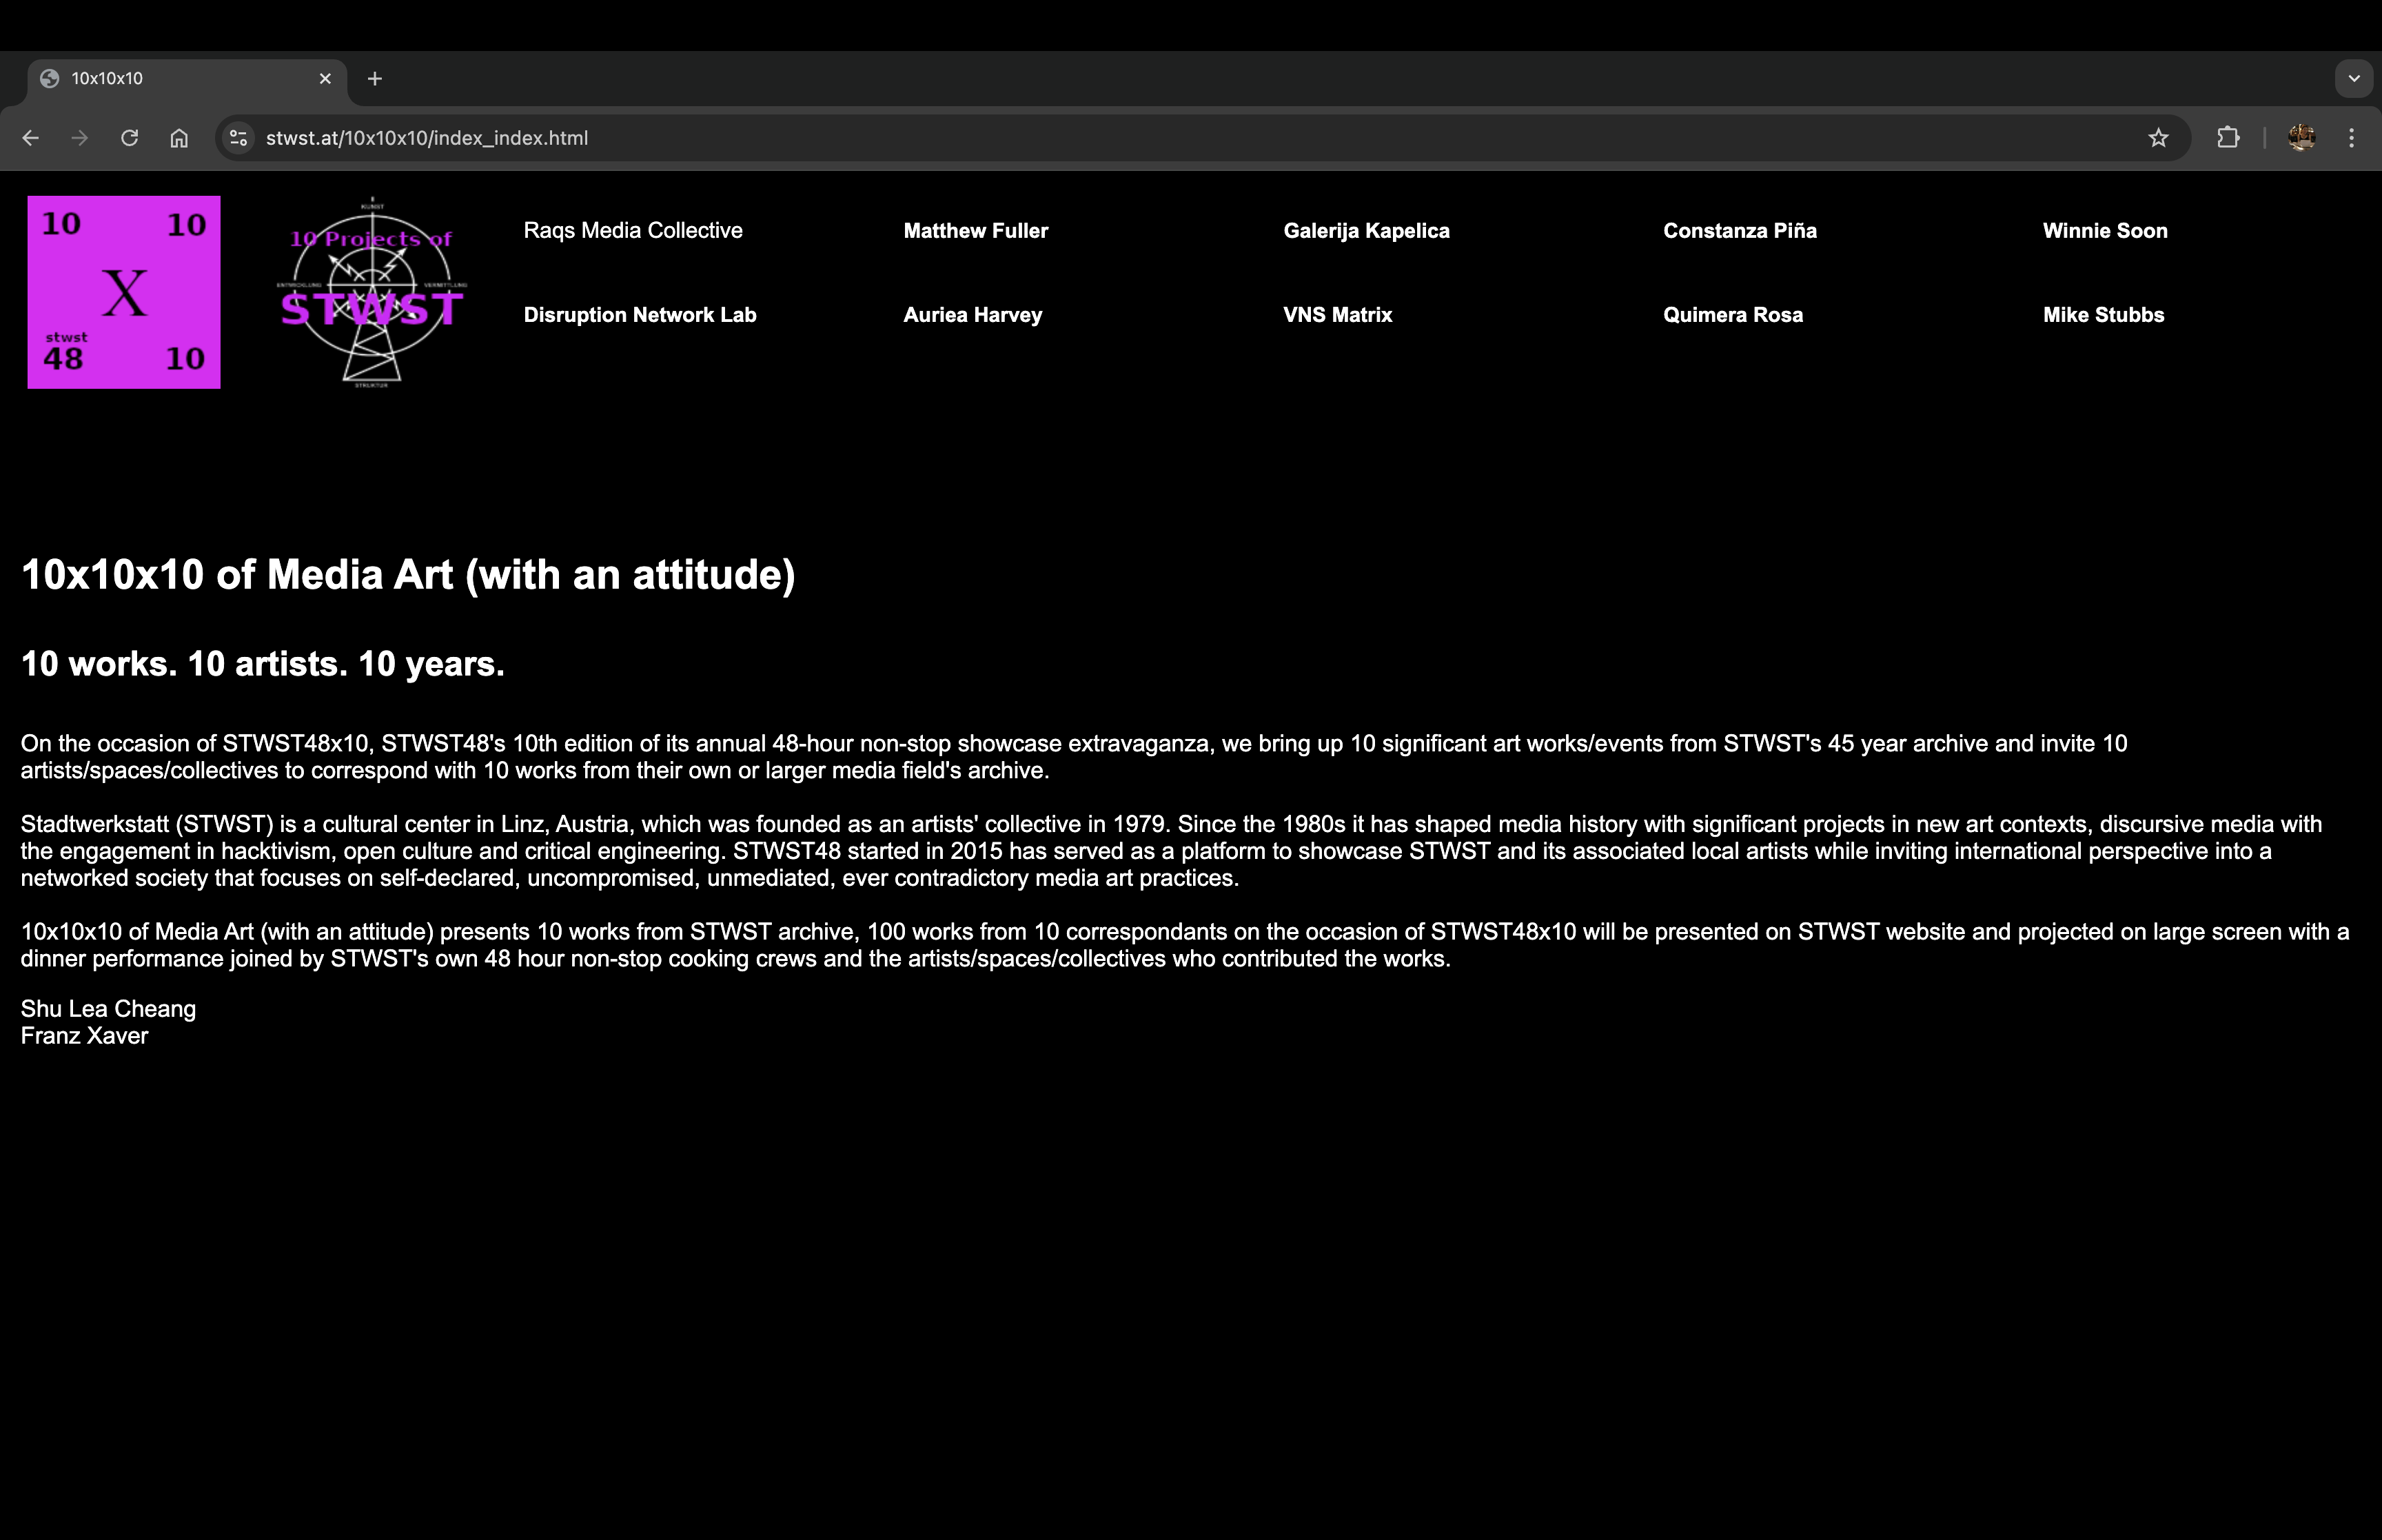Open Winnie Soon link
Viewport: 2382px width, 1540px height.
(2105, 230)
